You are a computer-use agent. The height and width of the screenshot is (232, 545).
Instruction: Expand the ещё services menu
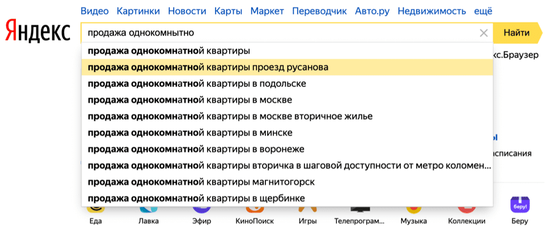tap(483, 11)
